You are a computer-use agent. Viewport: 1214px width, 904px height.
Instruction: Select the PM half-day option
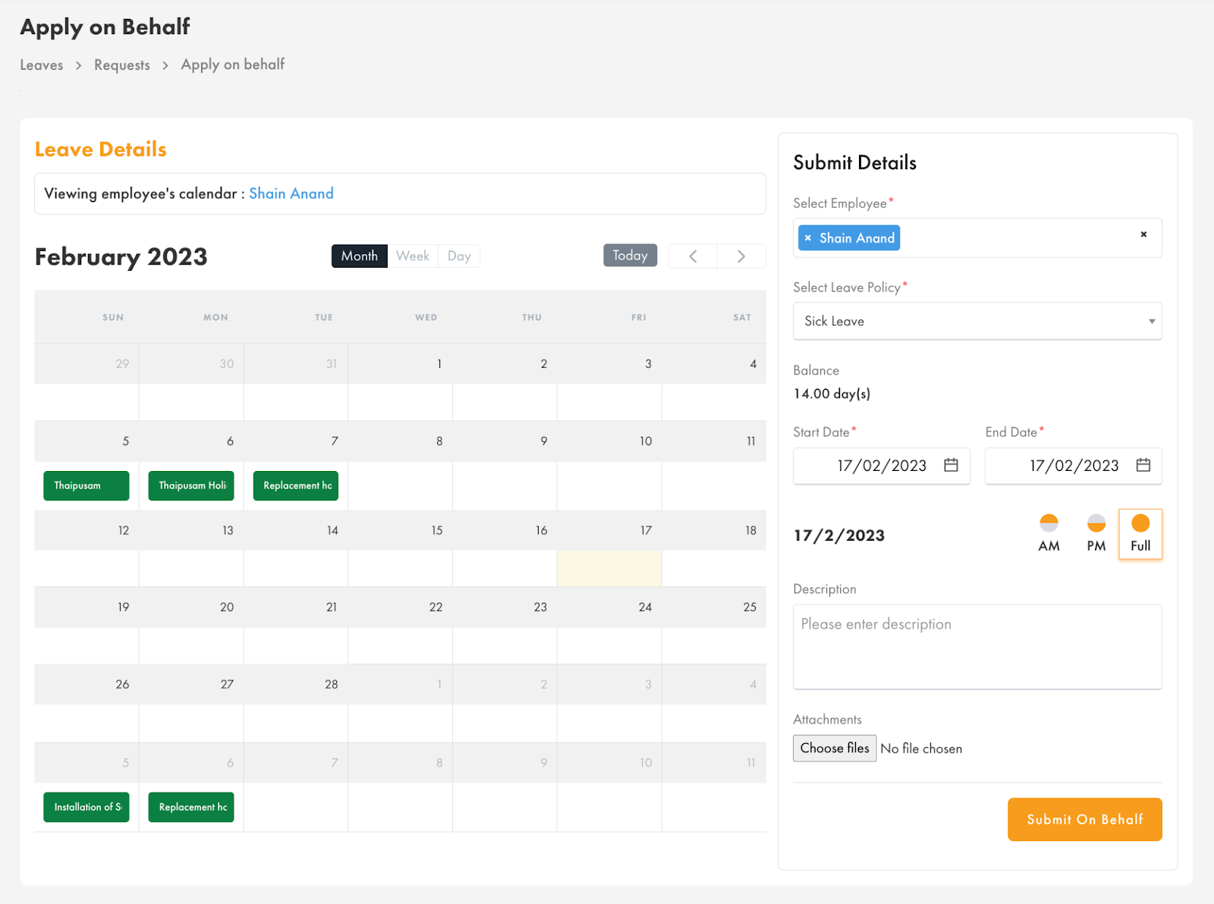pos(1095,533)
